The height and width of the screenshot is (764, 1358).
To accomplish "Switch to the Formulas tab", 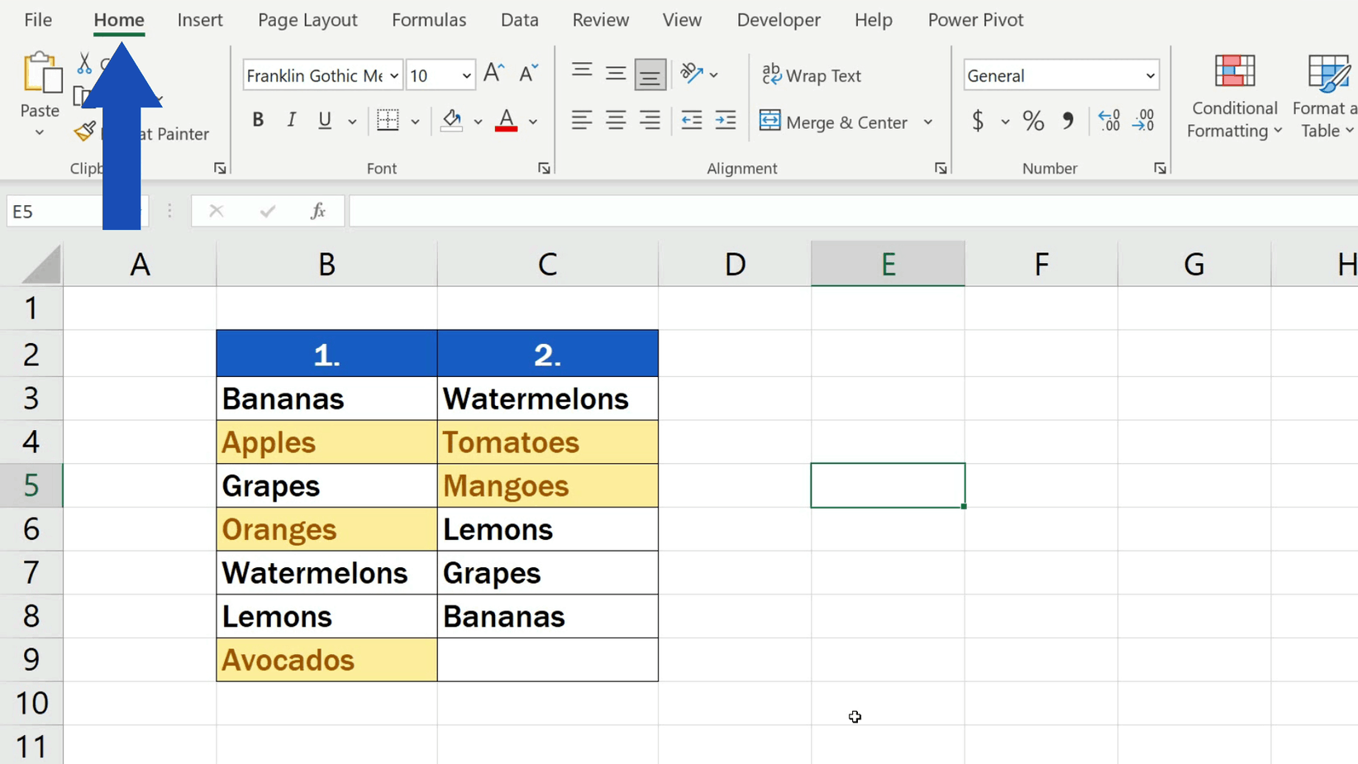I will 429,20.
